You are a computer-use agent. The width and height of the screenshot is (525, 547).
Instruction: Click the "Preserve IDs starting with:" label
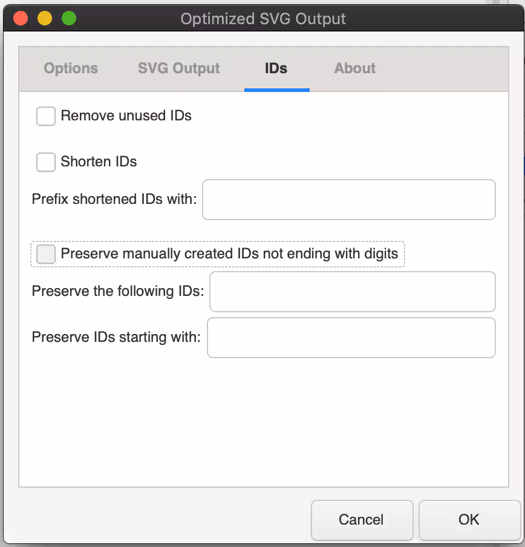click(116, 338)
